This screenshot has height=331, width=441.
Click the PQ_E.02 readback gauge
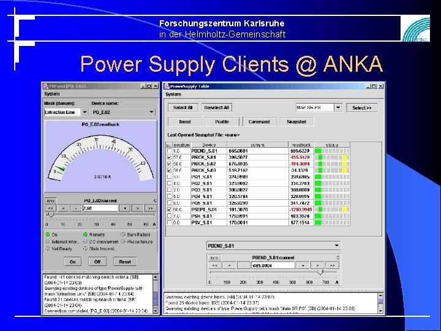100,156
